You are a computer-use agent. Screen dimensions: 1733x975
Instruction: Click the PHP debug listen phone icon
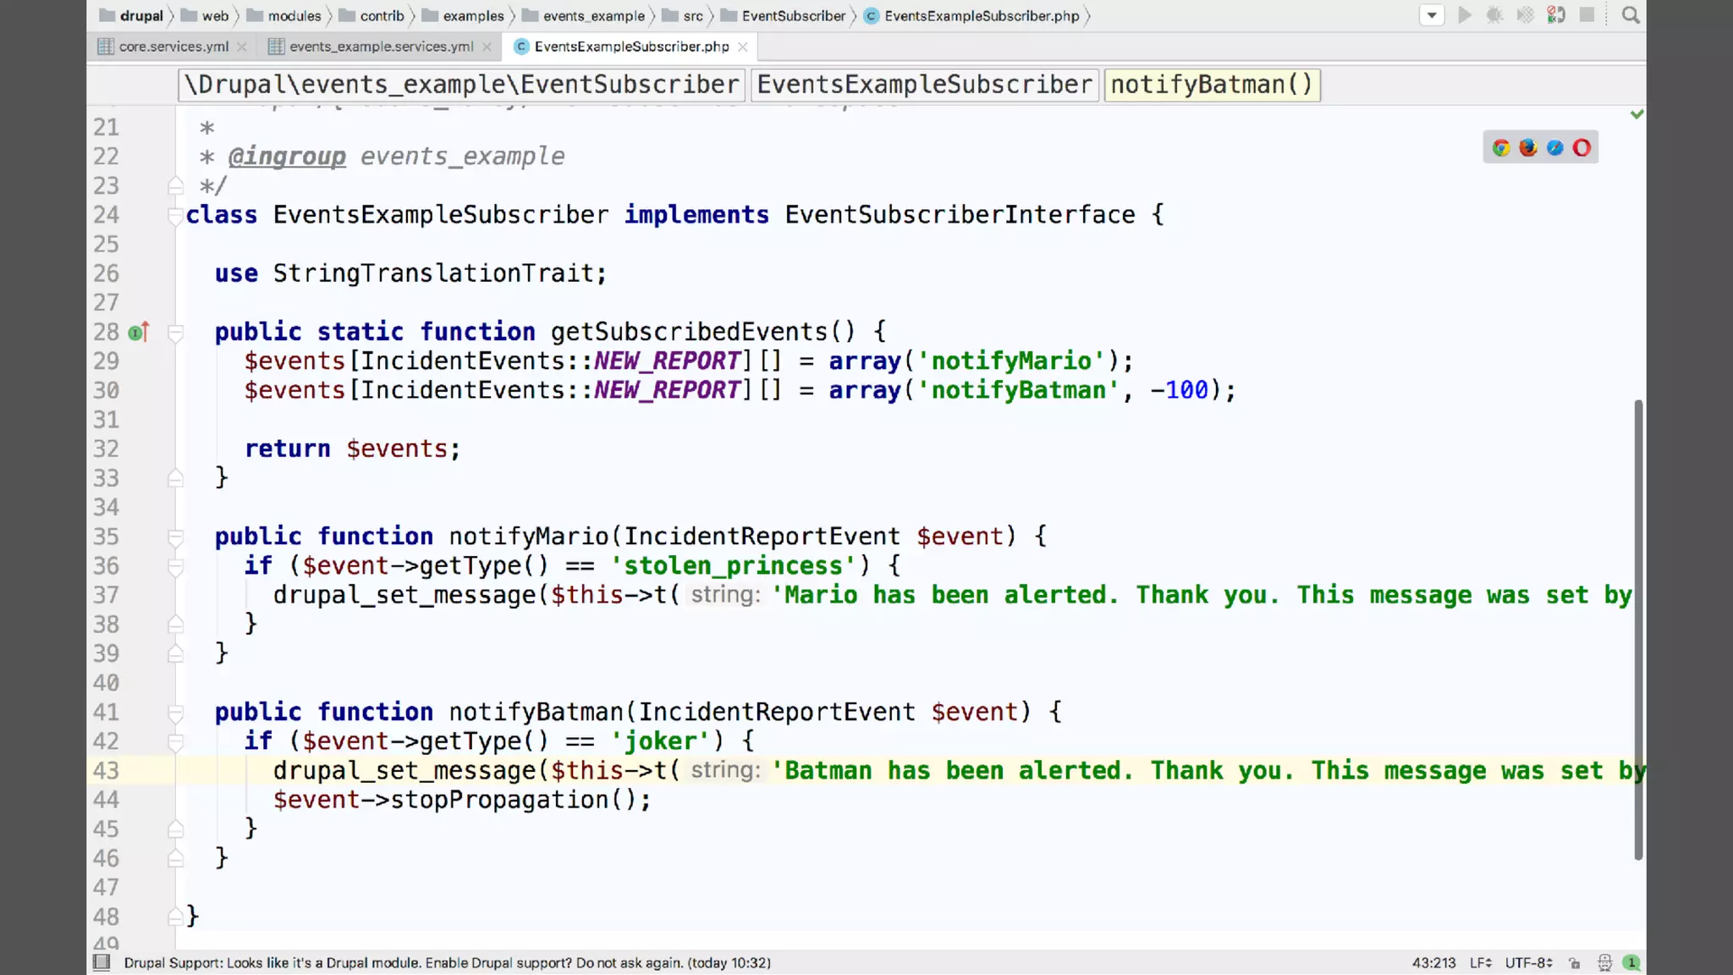[x=1555, y=15]
